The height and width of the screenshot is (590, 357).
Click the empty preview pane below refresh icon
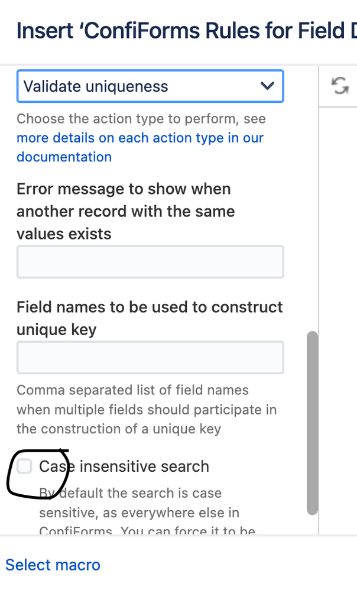coord(339,320)
